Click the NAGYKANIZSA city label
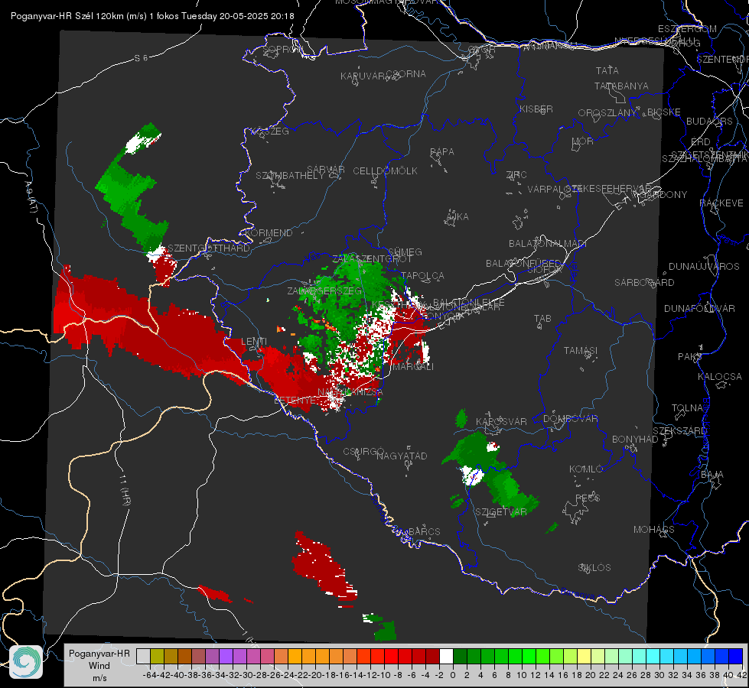Viewport: 749px width, 688px height. coord(350,392)
